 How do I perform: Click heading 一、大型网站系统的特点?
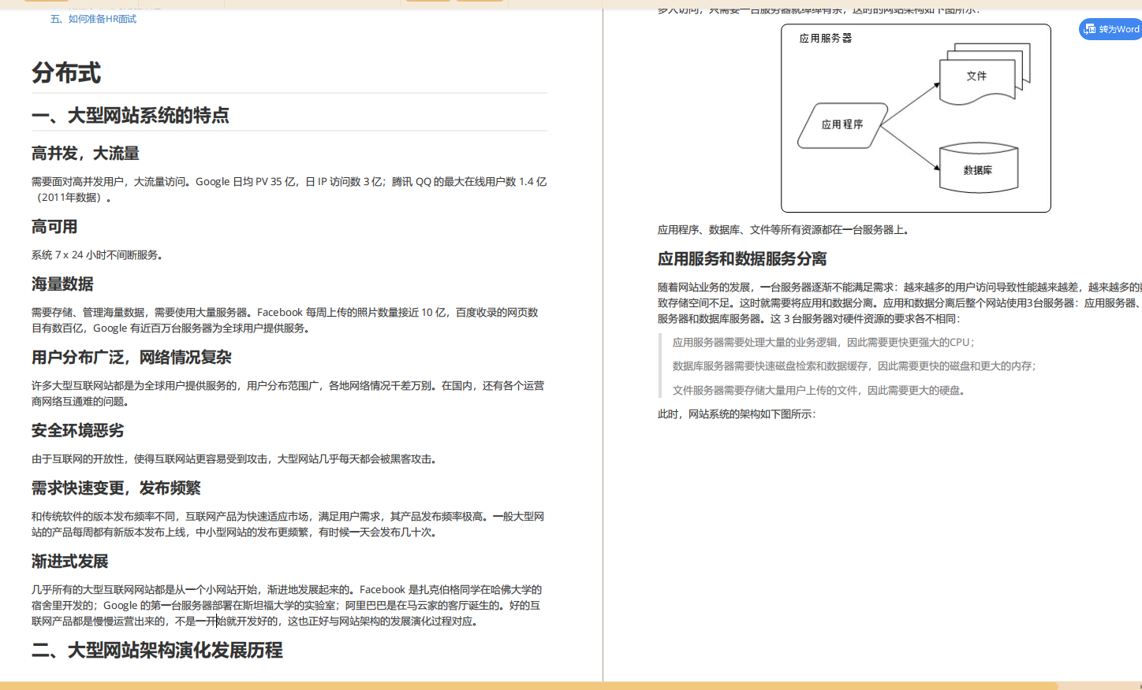pyautogui.click(x=130, y=115)
